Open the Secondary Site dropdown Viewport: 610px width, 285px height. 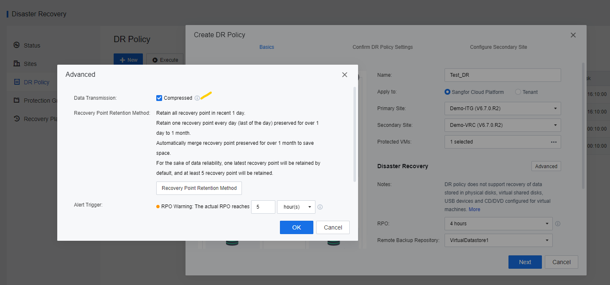503,125
